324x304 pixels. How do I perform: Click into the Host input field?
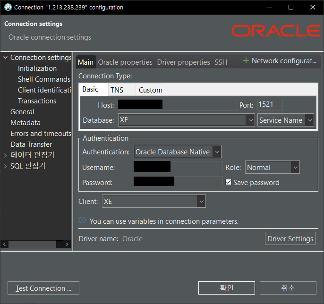pyautogui.click(x=177, y=105)
